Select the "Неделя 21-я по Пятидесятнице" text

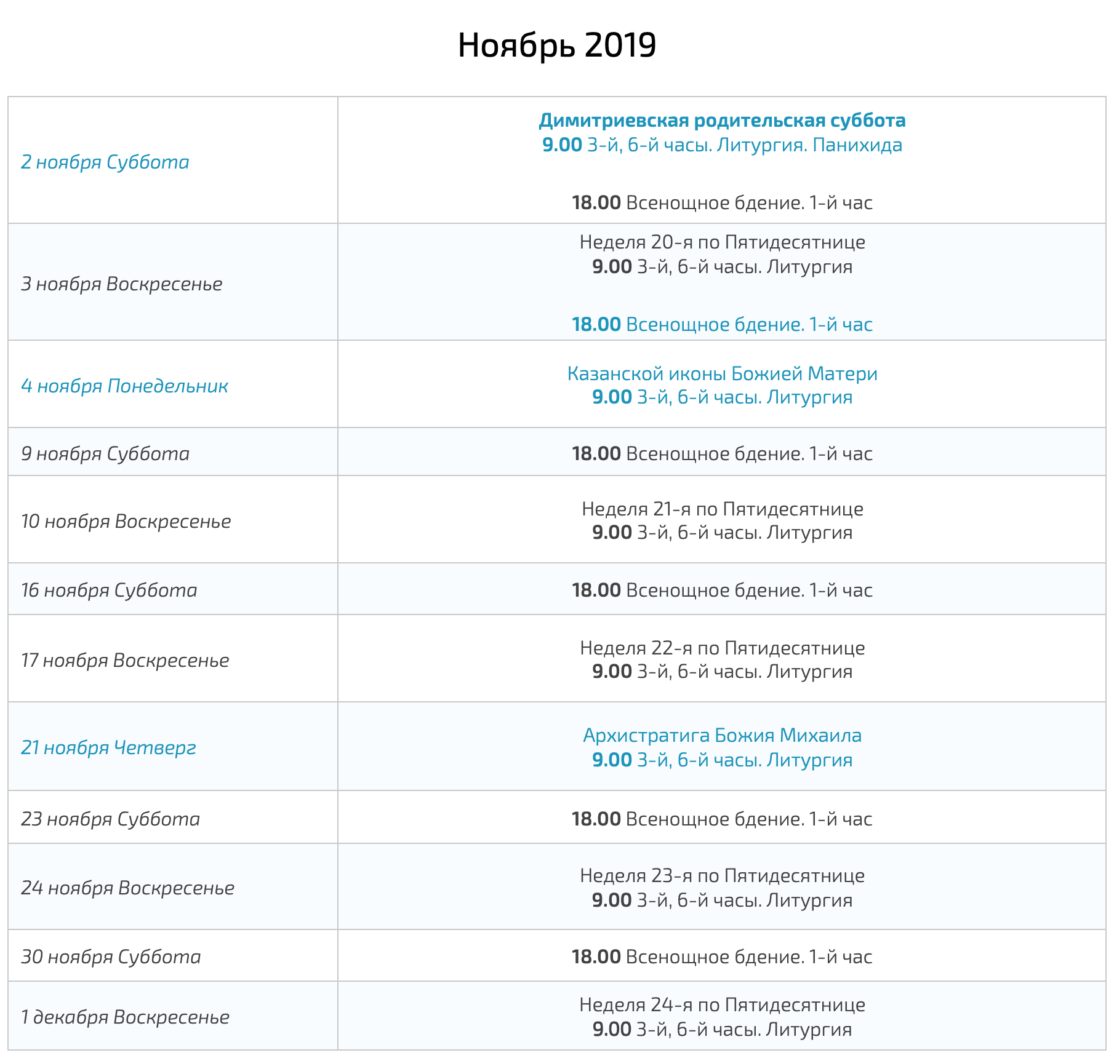[x=722, y=509]
